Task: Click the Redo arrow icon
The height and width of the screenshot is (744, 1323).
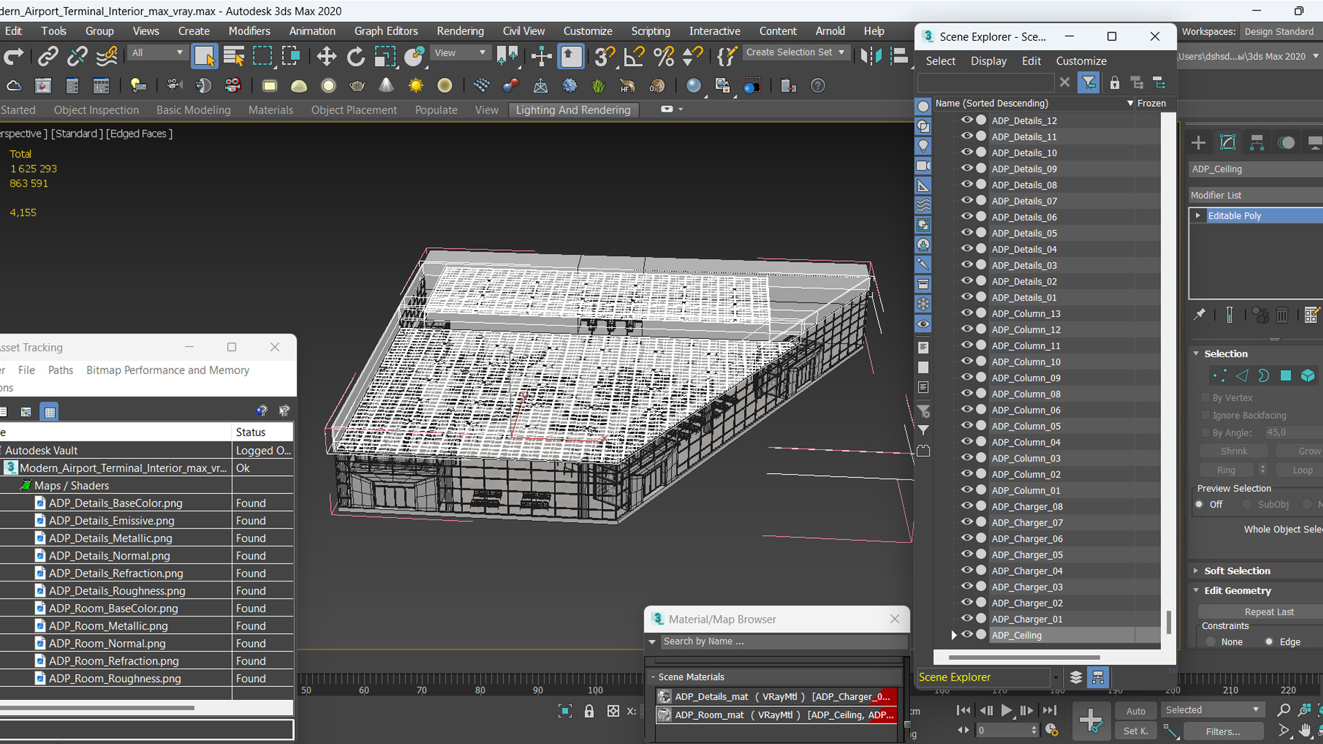Action: click(x=14, y=56)
